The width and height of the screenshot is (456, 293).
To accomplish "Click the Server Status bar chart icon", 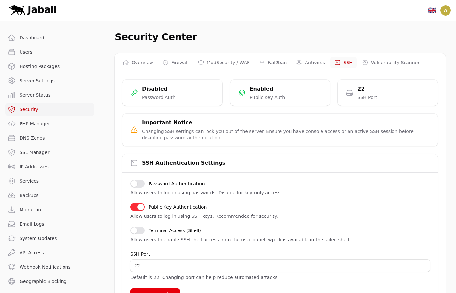I will 12,95.
